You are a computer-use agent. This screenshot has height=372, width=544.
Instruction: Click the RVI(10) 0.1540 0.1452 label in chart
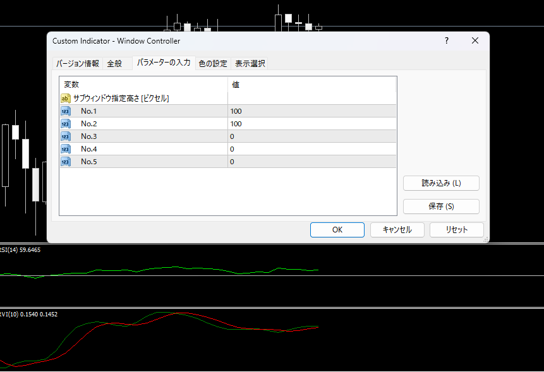coord(29,315)
